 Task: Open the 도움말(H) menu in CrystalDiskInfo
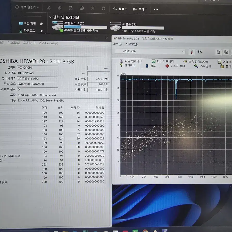point(29,43)
